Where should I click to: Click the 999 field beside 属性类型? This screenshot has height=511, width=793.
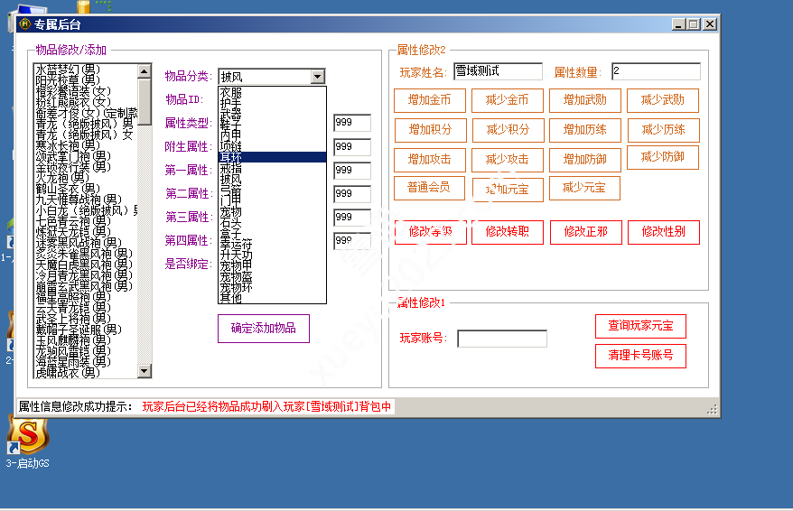352,123
